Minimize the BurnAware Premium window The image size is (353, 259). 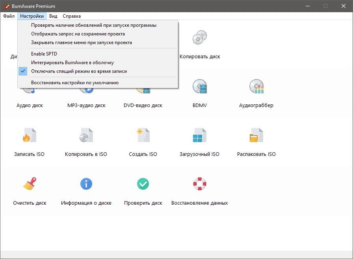point(308,6)
